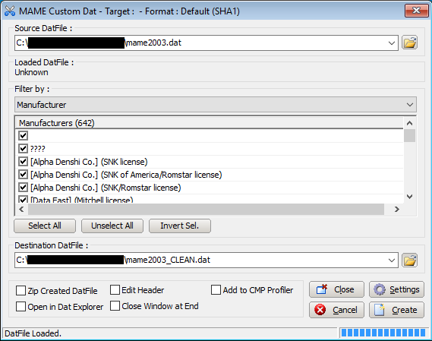Click the Manufacturers (642) column header
The image size is (432, 341).
(210, 123)
